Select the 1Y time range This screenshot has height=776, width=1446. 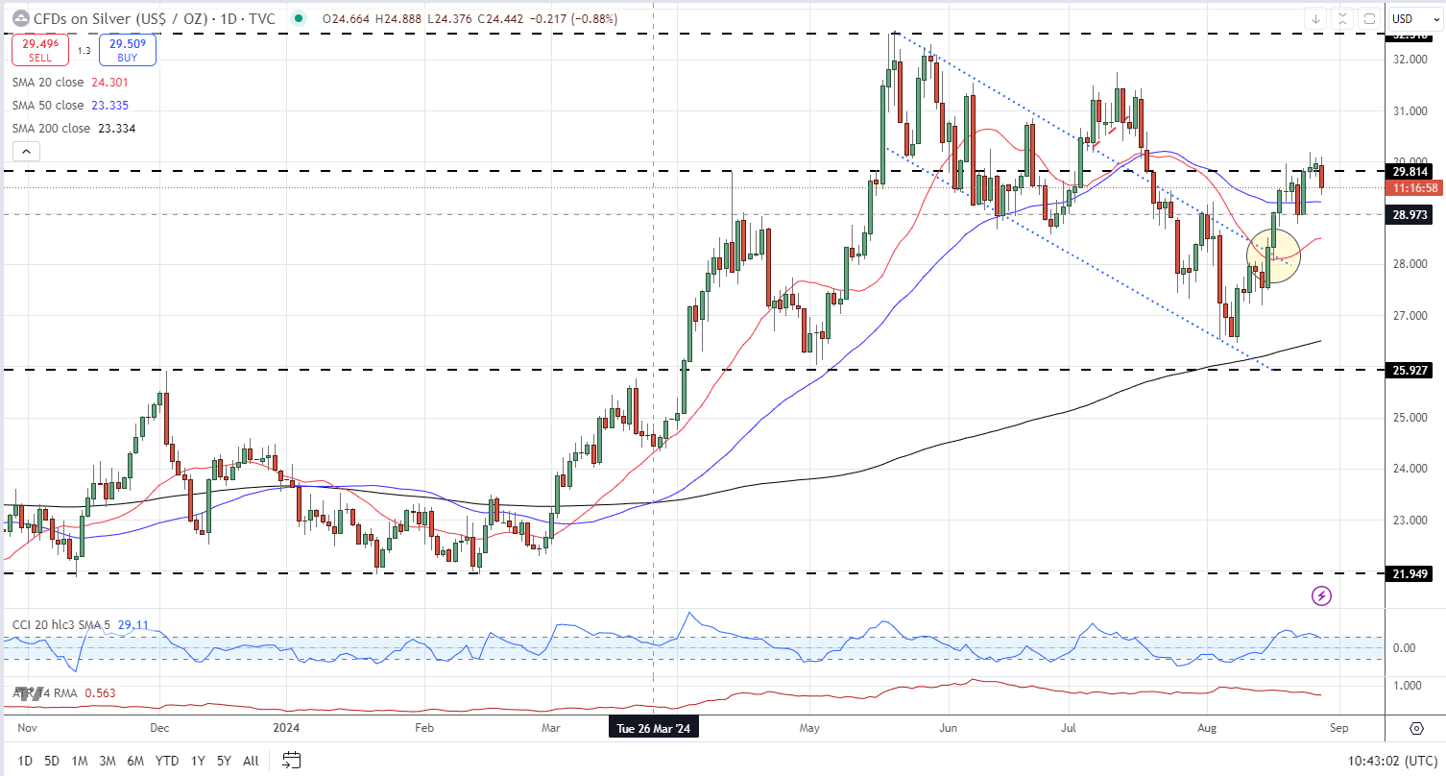pos(198,761)
